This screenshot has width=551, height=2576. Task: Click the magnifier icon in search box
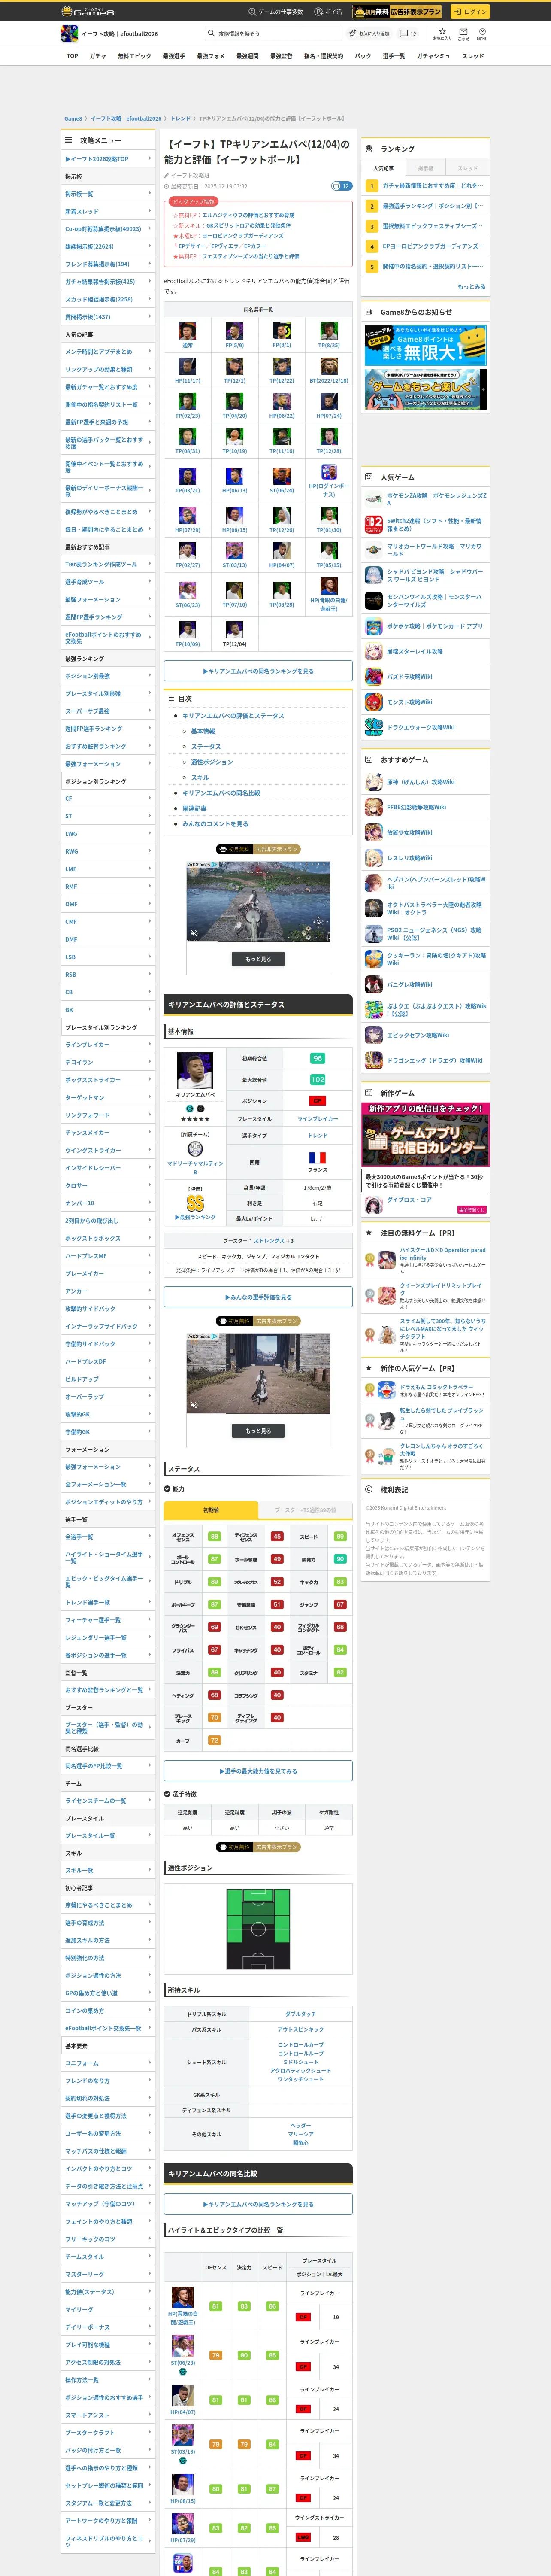pyautogui.click(x=212, y=33)
